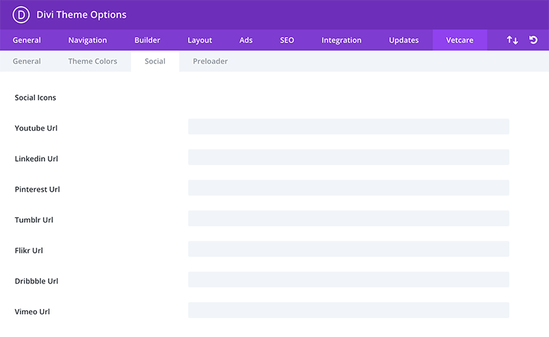549x337 pixels.
Task: Click the Divi Theme Options title
Action: tap(81, 14)
